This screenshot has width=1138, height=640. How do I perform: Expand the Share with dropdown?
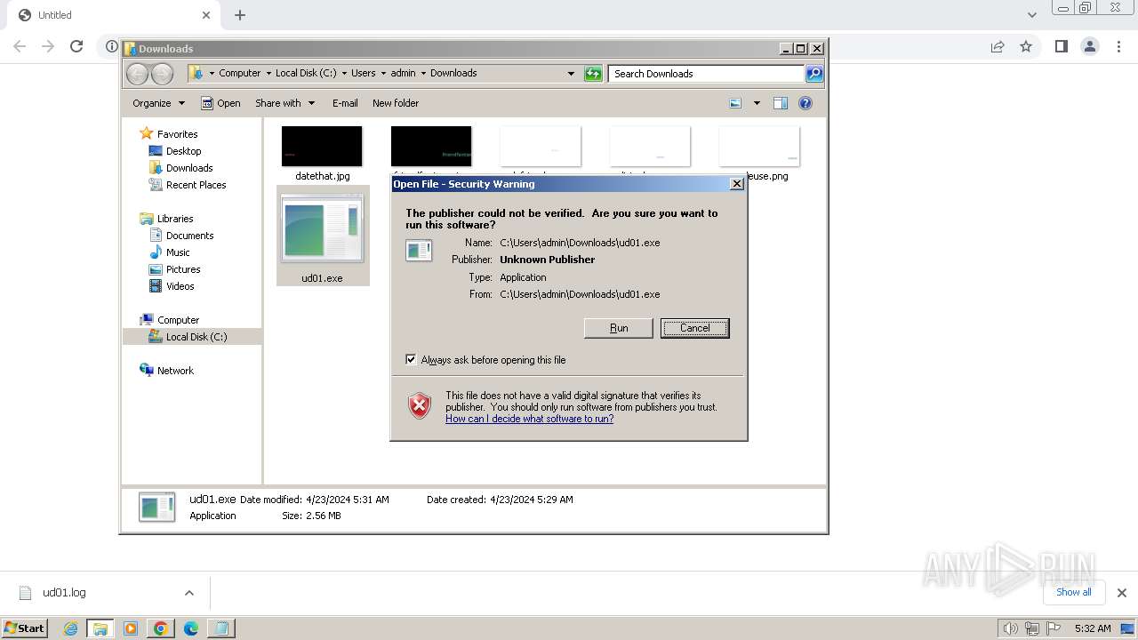coord(284,103)
